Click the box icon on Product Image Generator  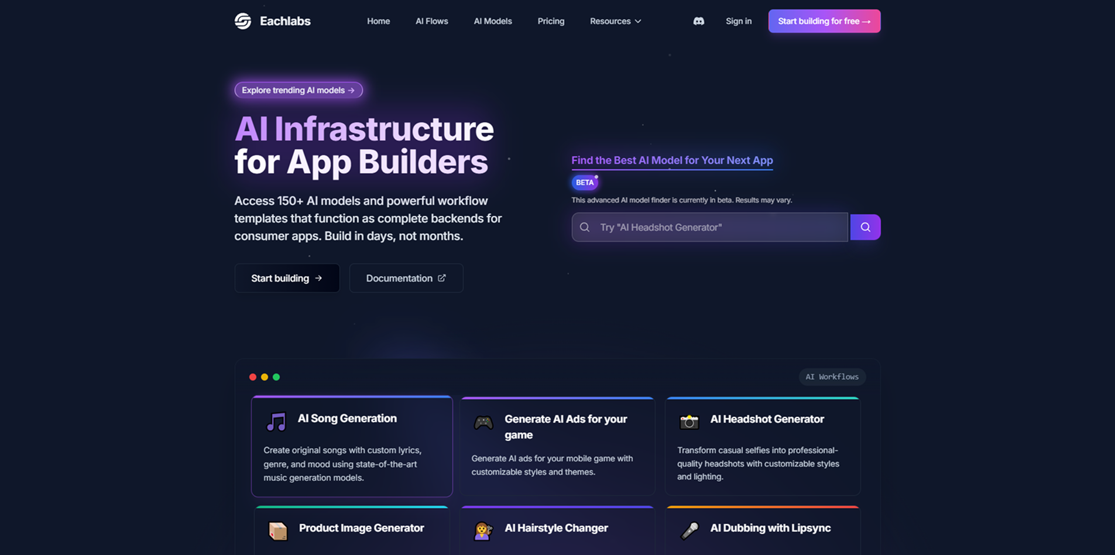click(278, 530)
